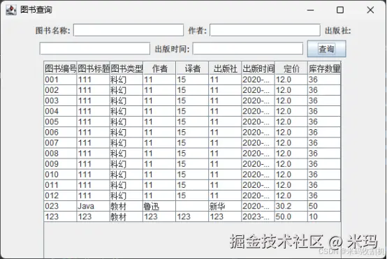Maximize the 图书查询 window

click(x=340, y=10)
